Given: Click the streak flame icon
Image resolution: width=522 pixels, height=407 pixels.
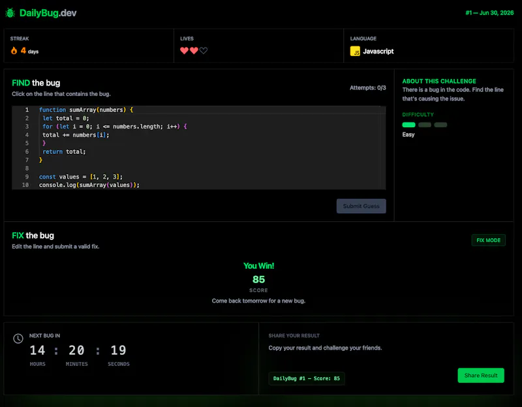Looking at the screenshot, I should coord(14,51).
